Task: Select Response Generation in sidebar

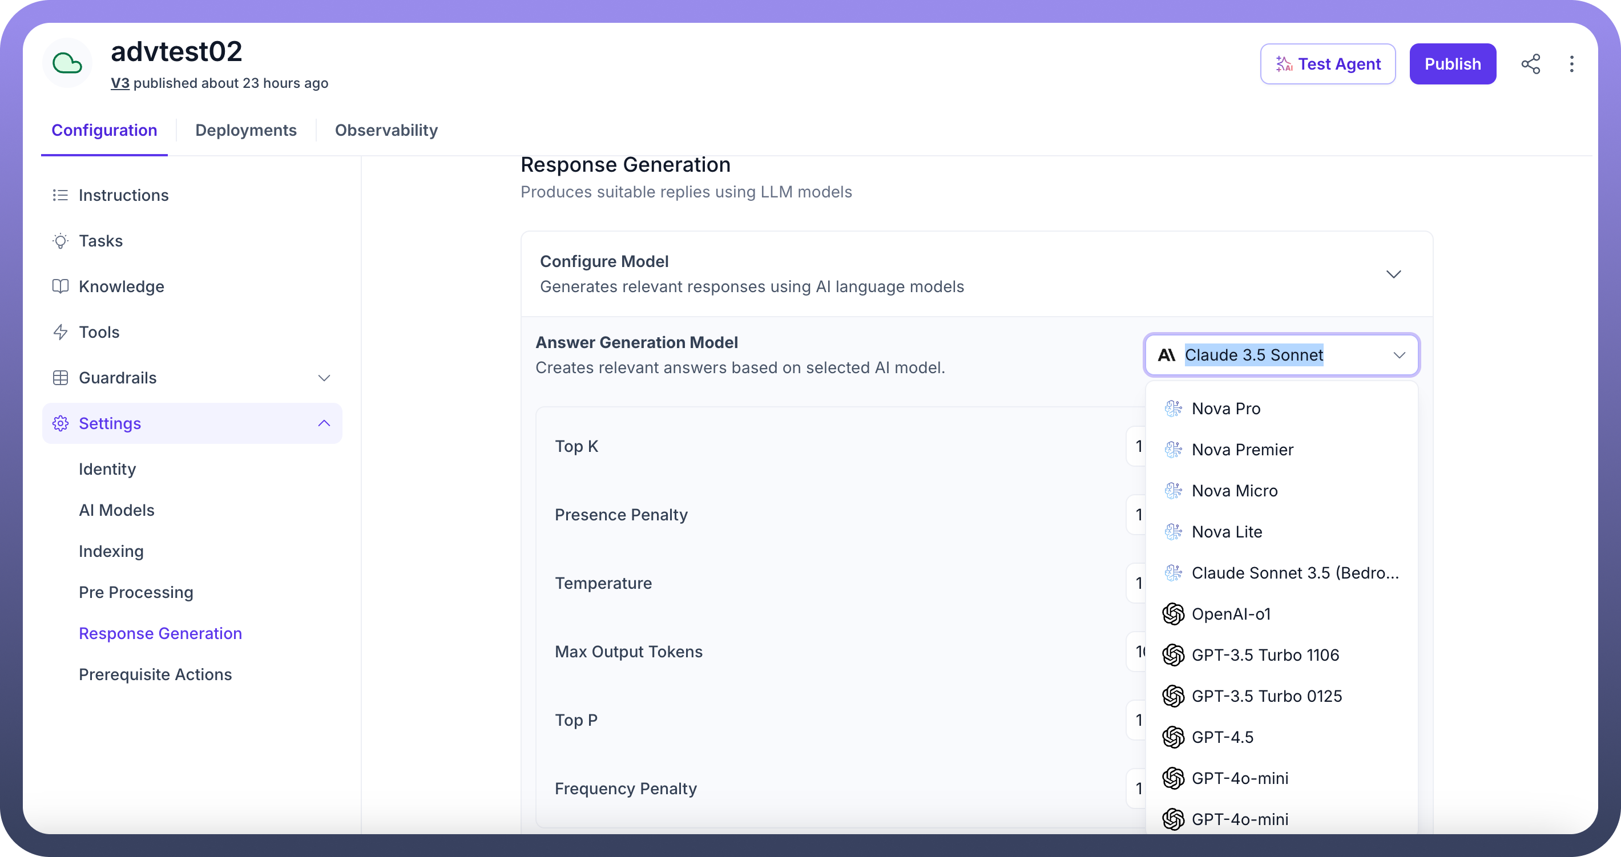Action: (x=160, y=634)
